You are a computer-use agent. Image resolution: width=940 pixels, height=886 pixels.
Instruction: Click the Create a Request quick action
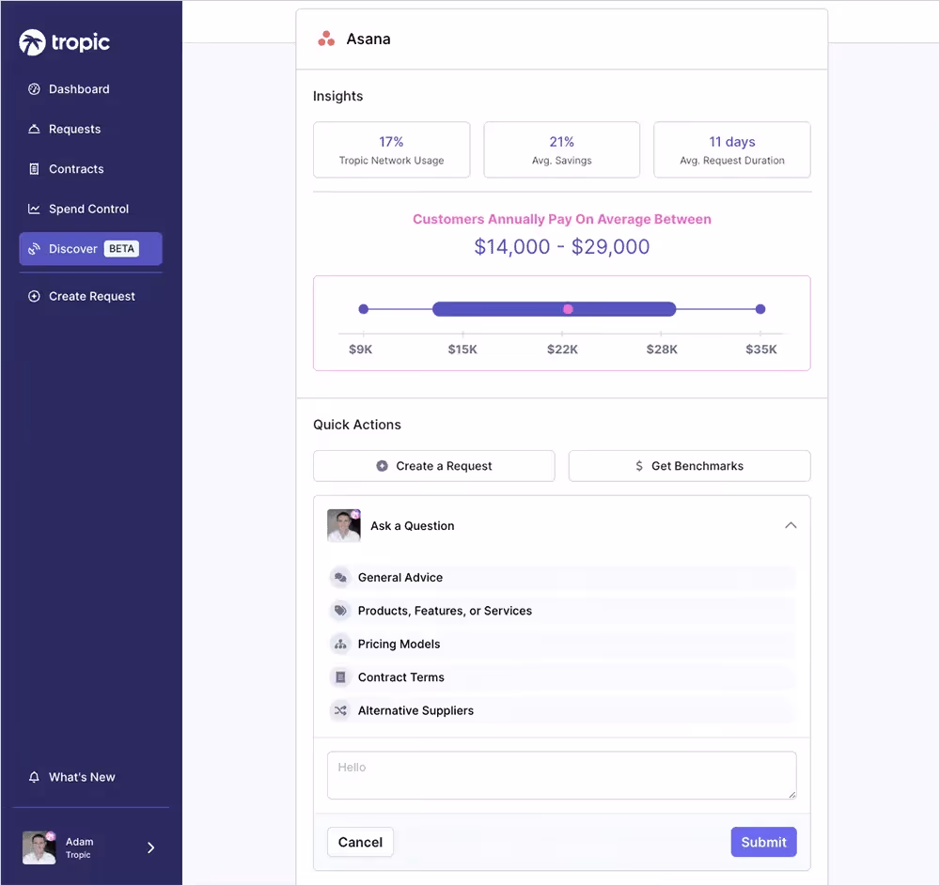coord(434,466)
